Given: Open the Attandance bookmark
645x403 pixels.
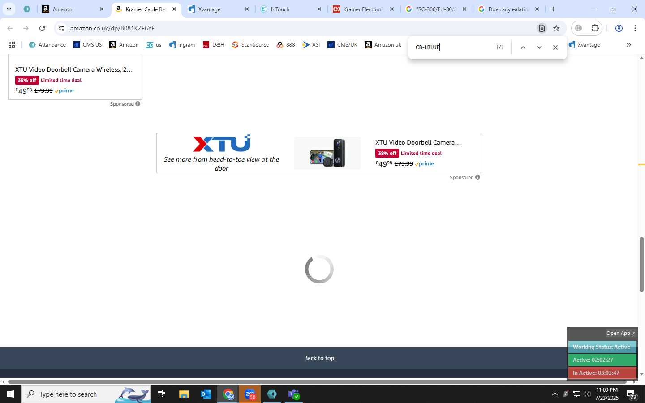Looking at the screenshot, I should [x=47, y=45].
